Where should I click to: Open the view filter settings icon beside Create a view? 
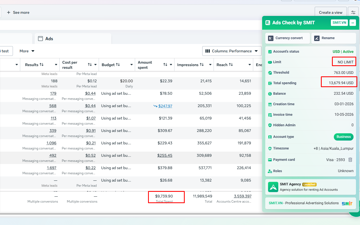[x=353, y=12]
